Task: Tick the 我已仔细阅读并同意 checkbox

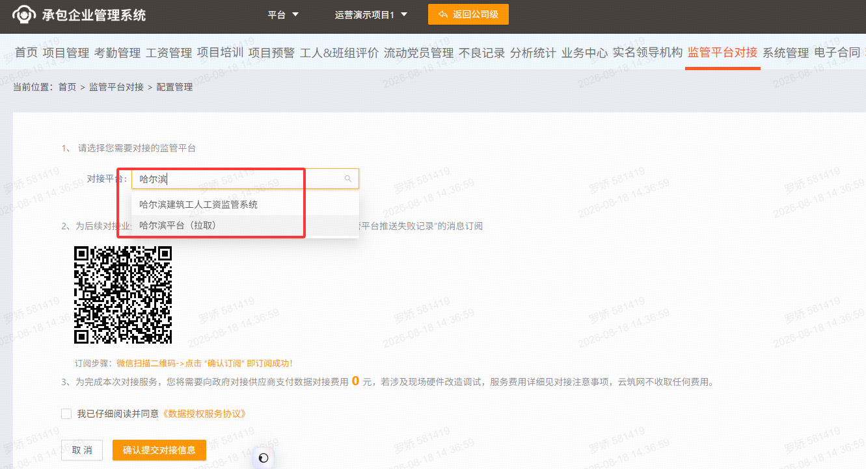Action: point(66,414)
